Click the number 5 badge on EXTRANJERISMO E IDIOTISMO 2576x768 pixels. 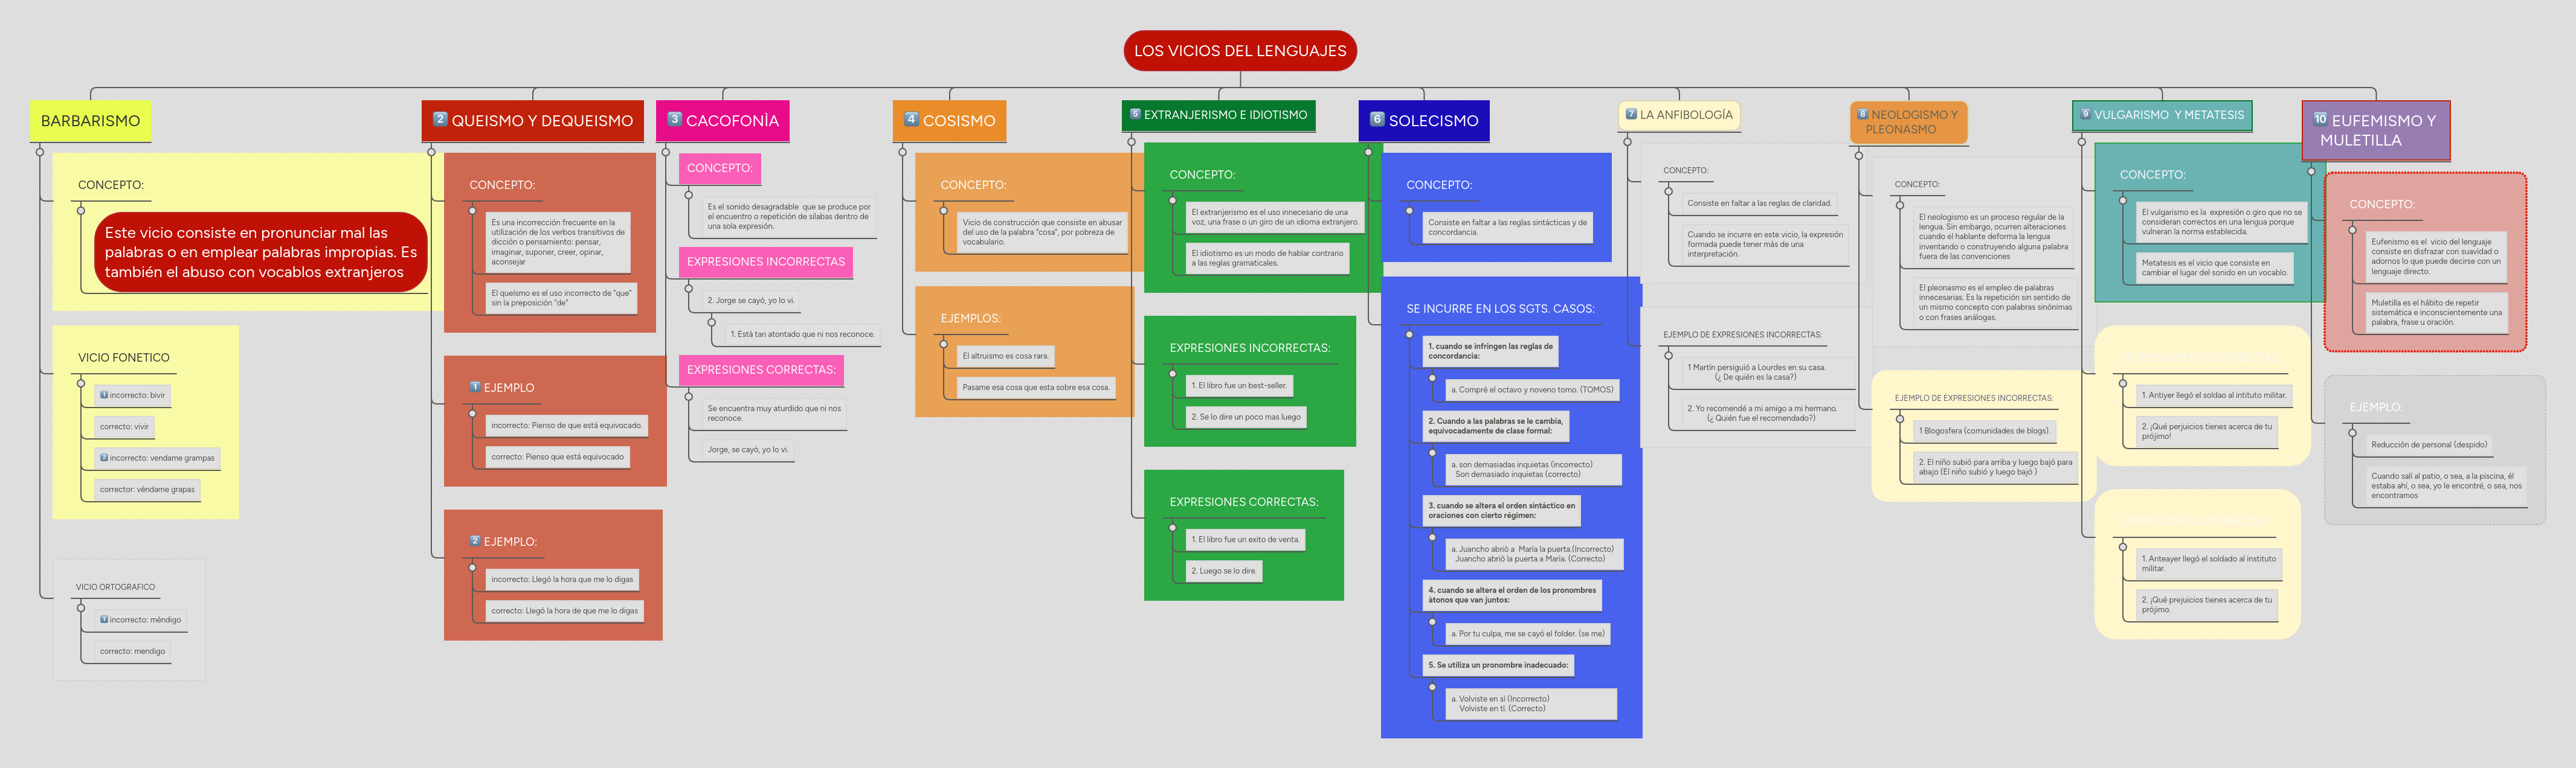coord(1135,114)
